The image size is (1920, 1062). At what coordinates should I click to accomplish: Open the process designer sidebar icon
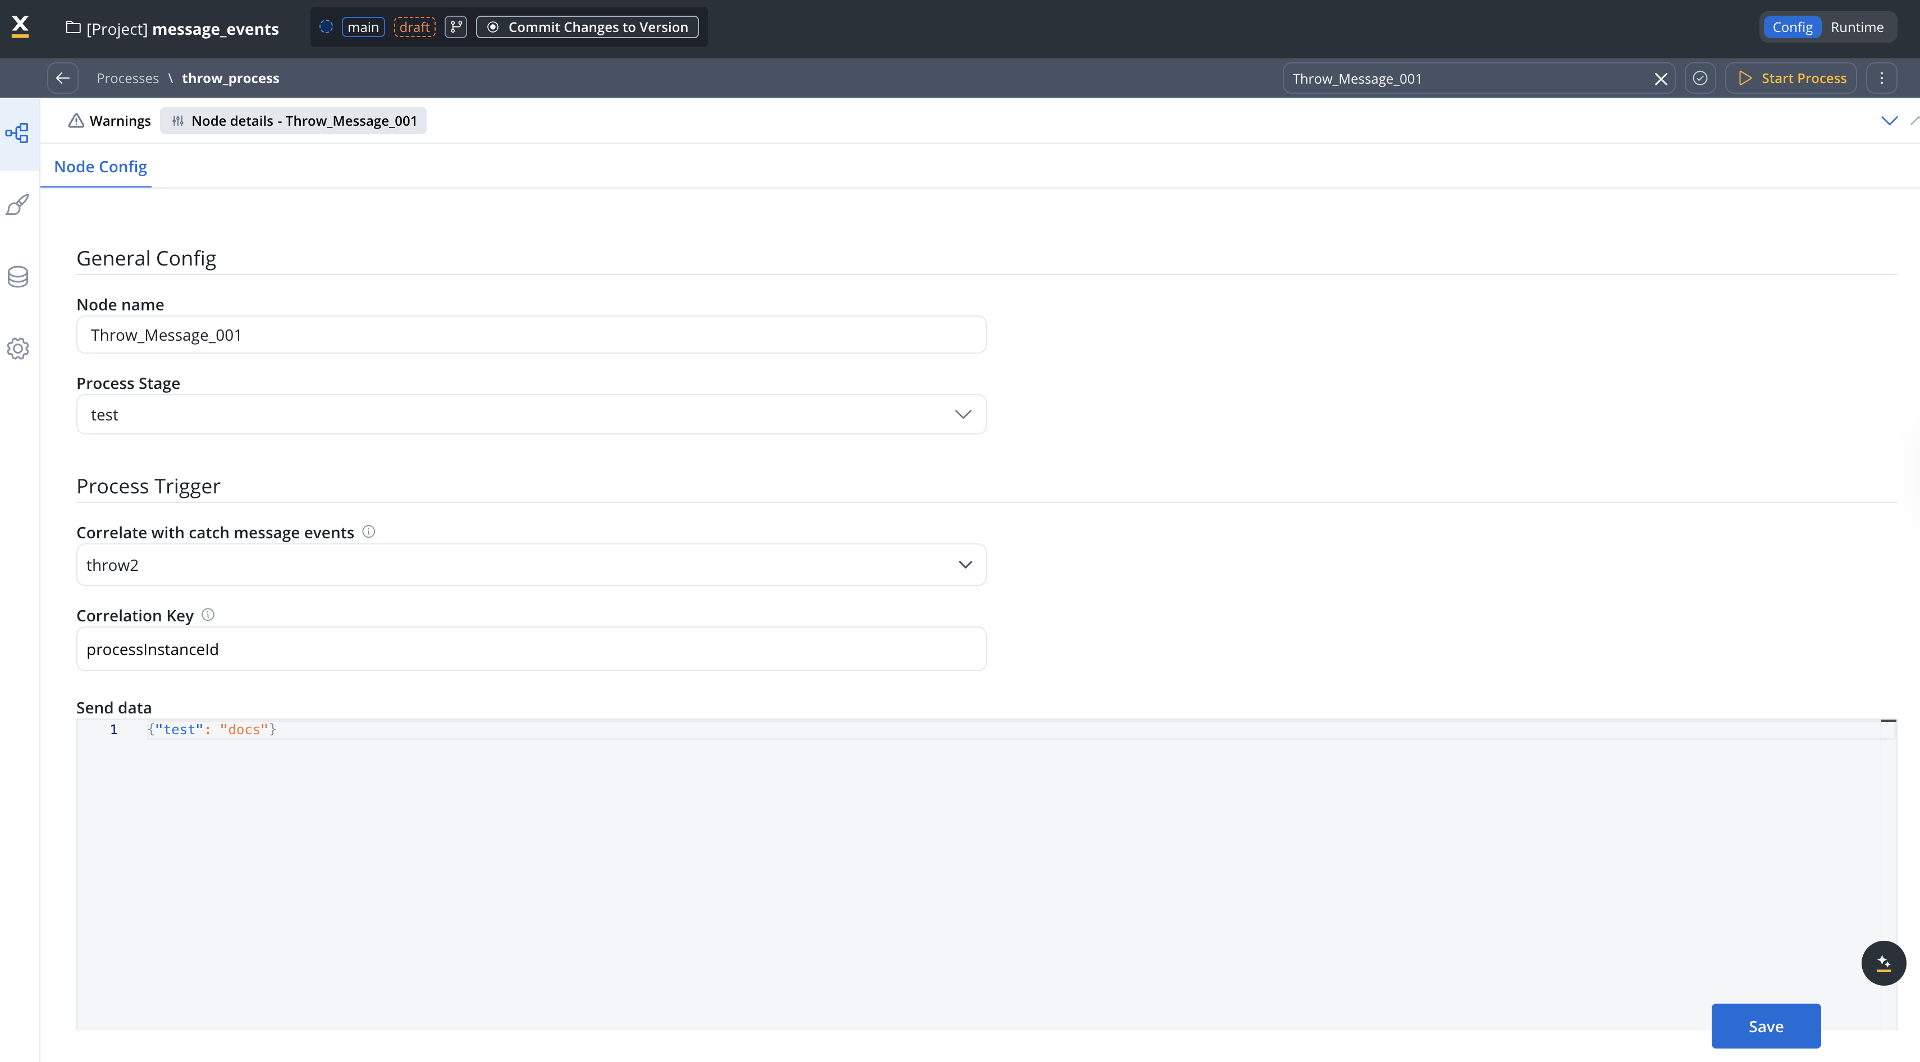coord(18,134)
